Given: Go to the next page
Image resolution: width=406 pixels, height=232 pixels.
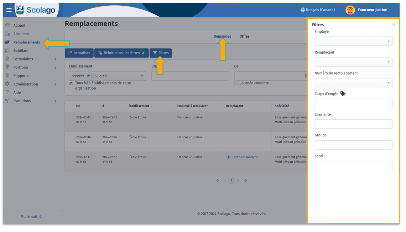Looking at the screenshot, I should point(238,180).
